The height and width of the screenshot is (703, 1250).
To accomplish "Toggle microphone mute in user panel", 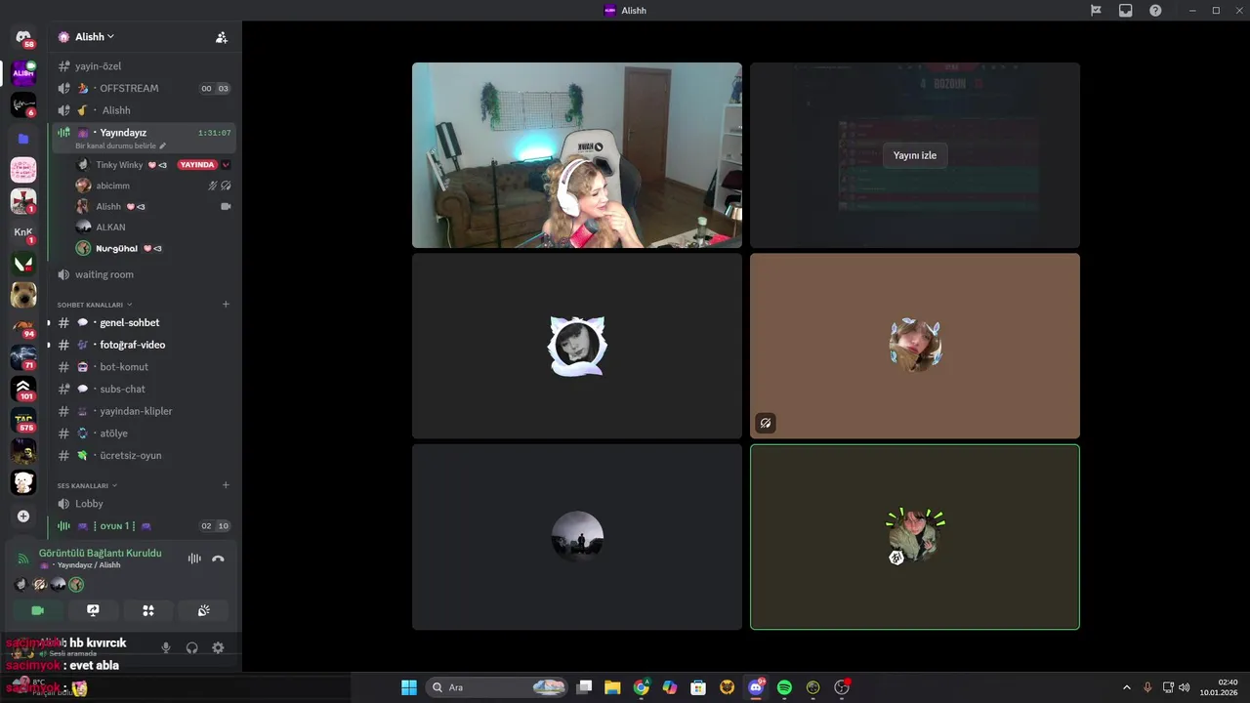I will [x=166, y=647].
